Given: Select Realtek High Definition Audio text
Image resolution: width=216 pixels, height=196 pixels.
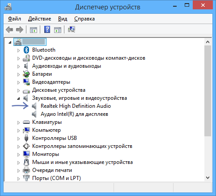Looking at the screenshot, I should coord(76,106).
